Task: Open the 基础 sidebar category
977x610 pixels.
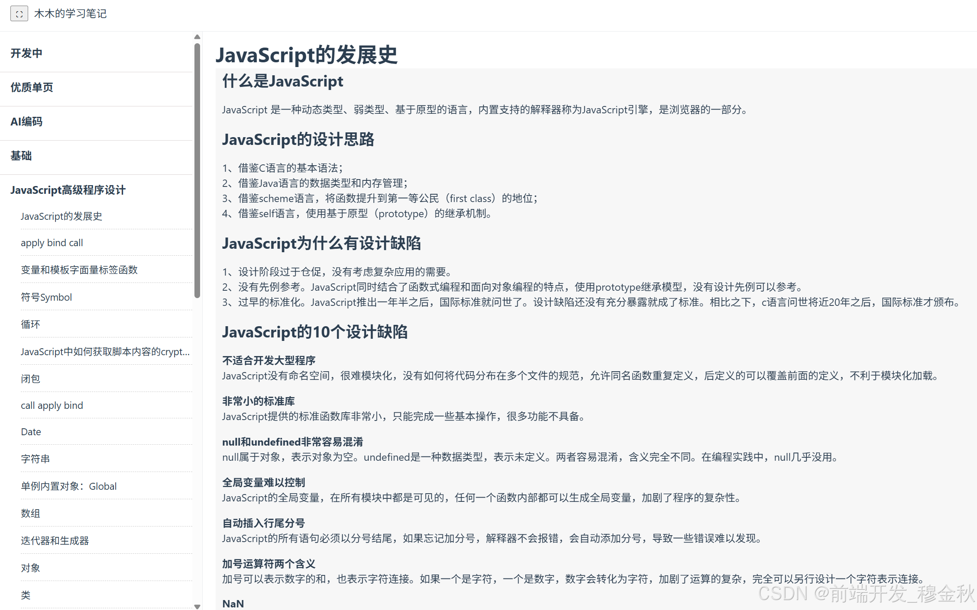Action: [21, 156]
